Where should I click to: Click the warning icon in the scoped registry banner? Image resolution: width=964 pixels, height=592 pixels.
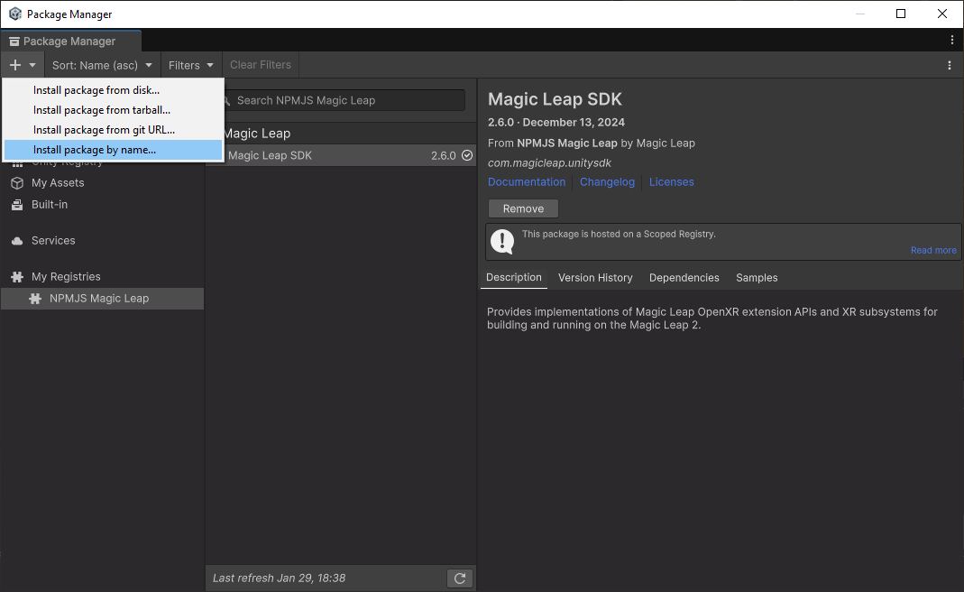click(x=502, y=241)
